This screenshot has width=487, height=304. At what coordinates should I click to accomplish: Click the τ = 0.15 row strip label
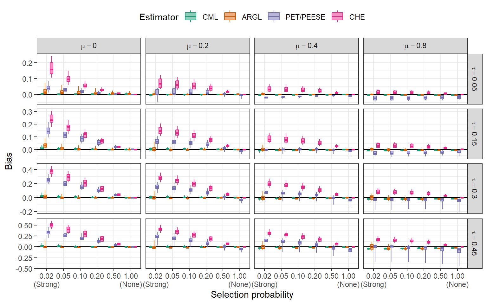coord(475,134)
